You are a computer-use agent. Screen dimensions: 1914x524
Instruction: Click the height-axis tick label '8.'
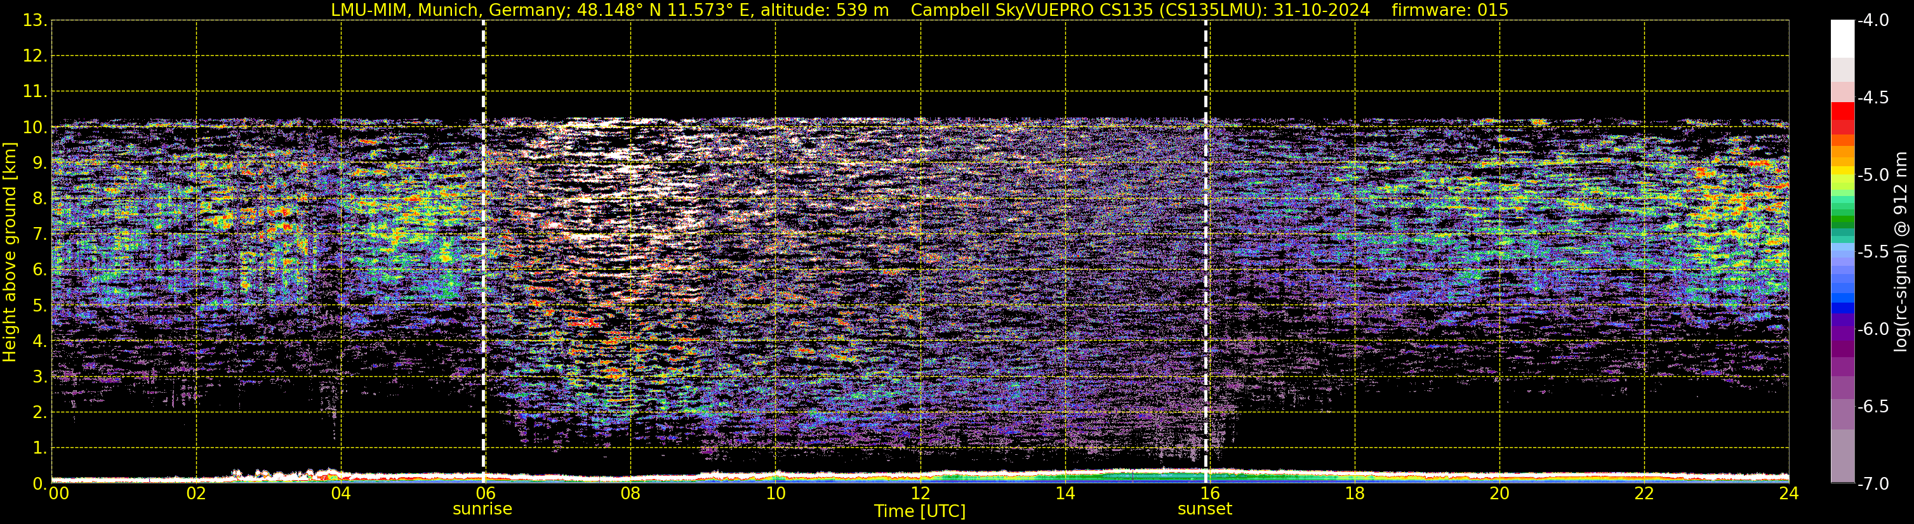[40, 199]
